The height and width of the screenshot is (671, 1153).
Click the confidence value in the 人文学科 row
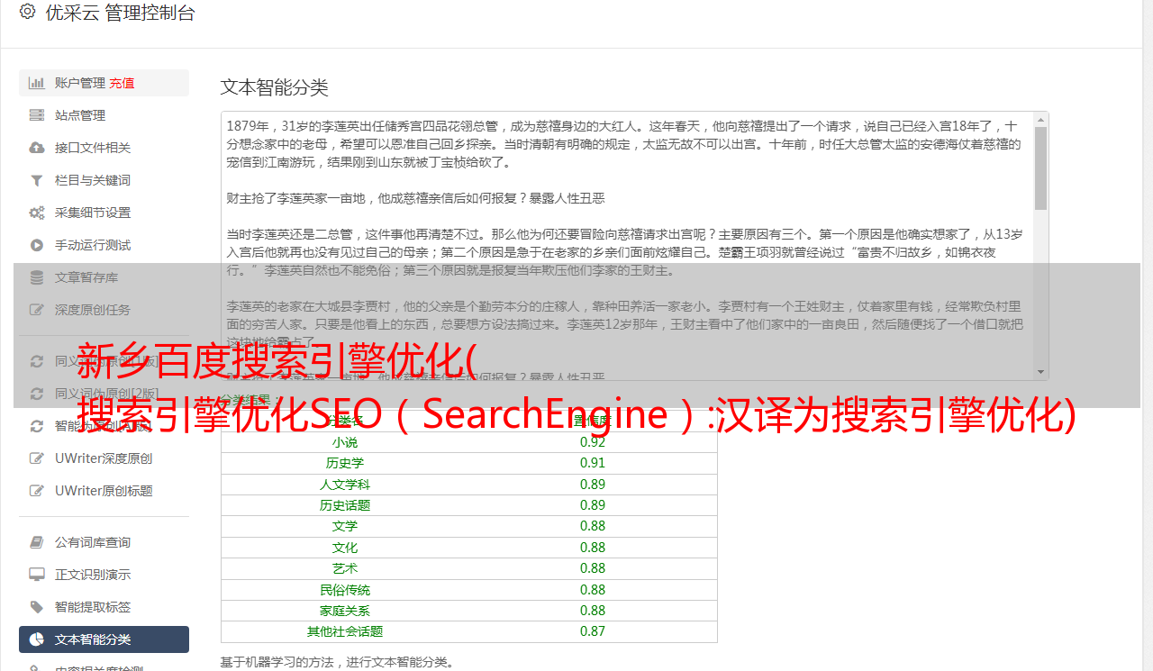pyautogui.click(x=593, y=485)
